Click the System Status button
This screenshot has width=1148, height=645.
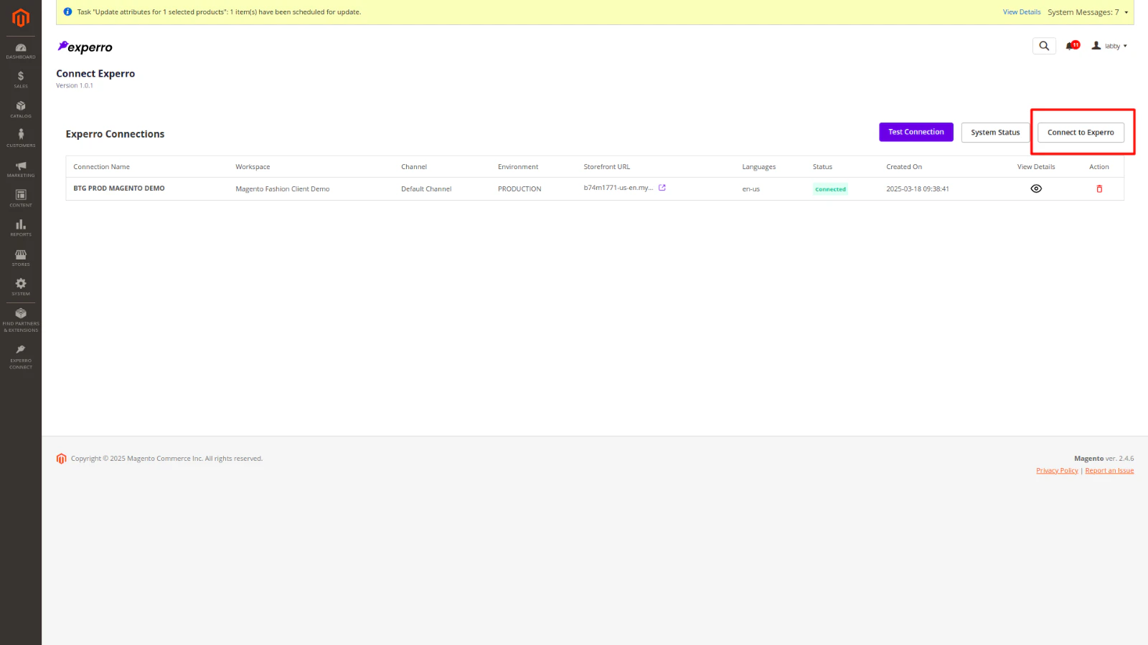(995, 133)
